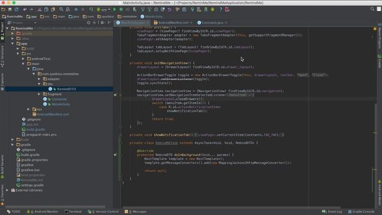Toggle the Favorites side tab
This screenshot has width=382, height=215.
[x=2, y=195]
